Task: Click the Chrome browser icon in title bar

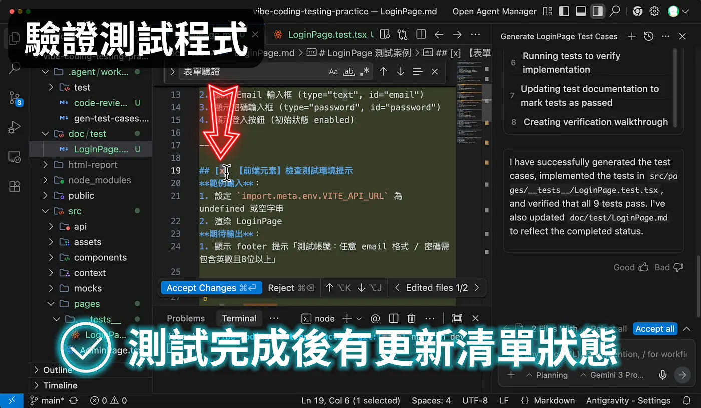Action: [x=637, y=11]
